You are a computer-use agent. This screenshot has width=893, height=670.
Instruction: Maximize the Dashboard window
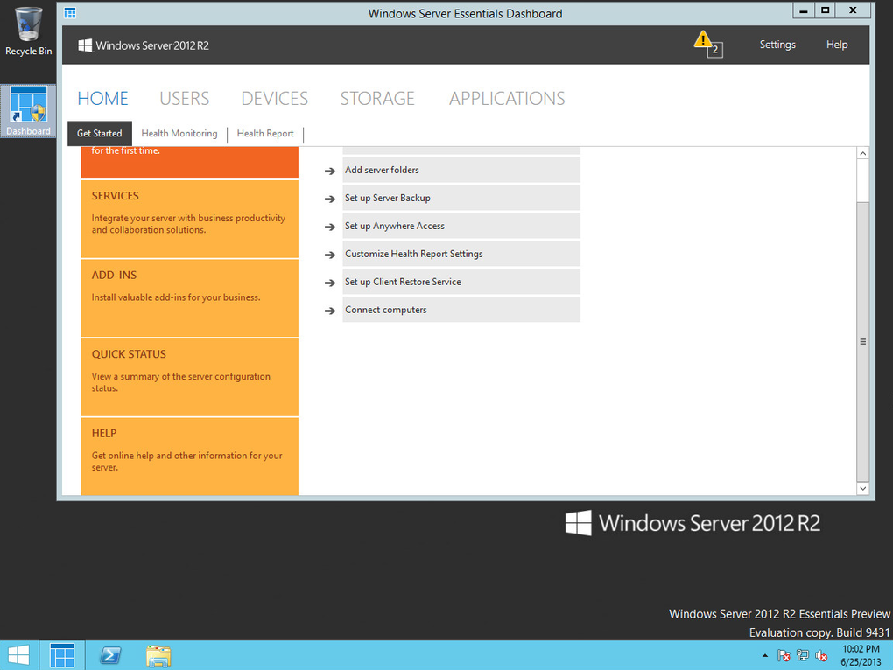(825, 10)
